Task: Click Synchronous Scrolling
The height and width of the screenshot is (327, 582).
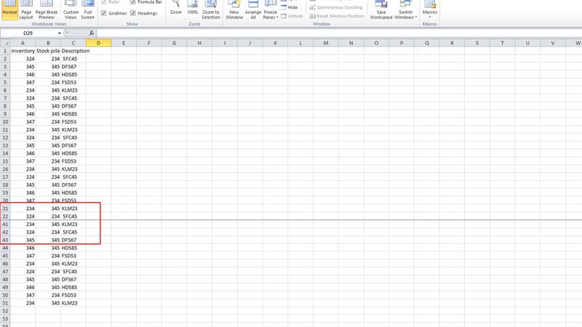Action: pos(336,7)
